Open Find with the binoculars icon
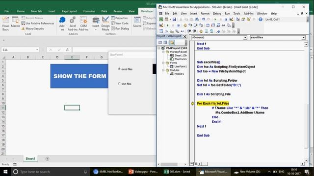Viewport: 314px width, 176px height. point(197,20)
